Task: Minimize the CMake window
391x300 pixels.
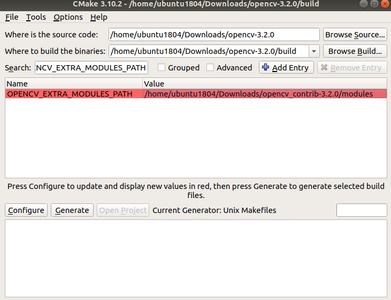Action: pos(364,4)
